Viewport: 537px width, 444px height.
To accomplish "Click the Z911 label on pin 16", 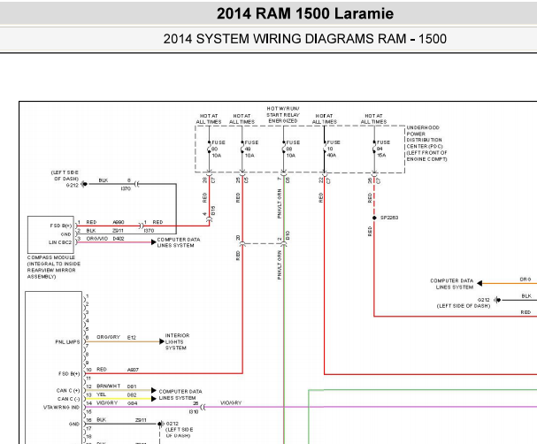I will [141, 420].
